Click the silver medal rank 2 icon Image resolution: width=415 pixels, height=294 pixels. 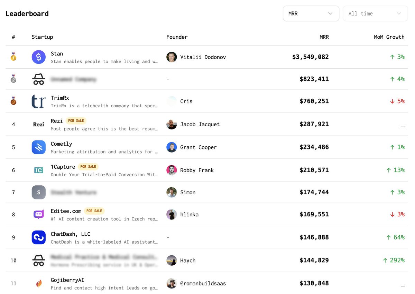[x=13, y=79]
